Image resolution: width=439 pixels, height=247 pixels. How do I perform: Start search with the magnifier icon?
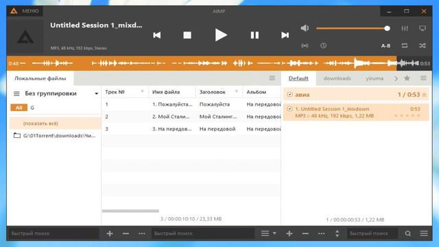pyautogui.click(x=408, y=233)
